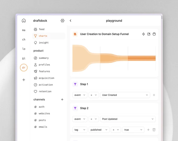Open the tag row equals operator dropdown
178x141 pixels.
[x=116, y=130]
